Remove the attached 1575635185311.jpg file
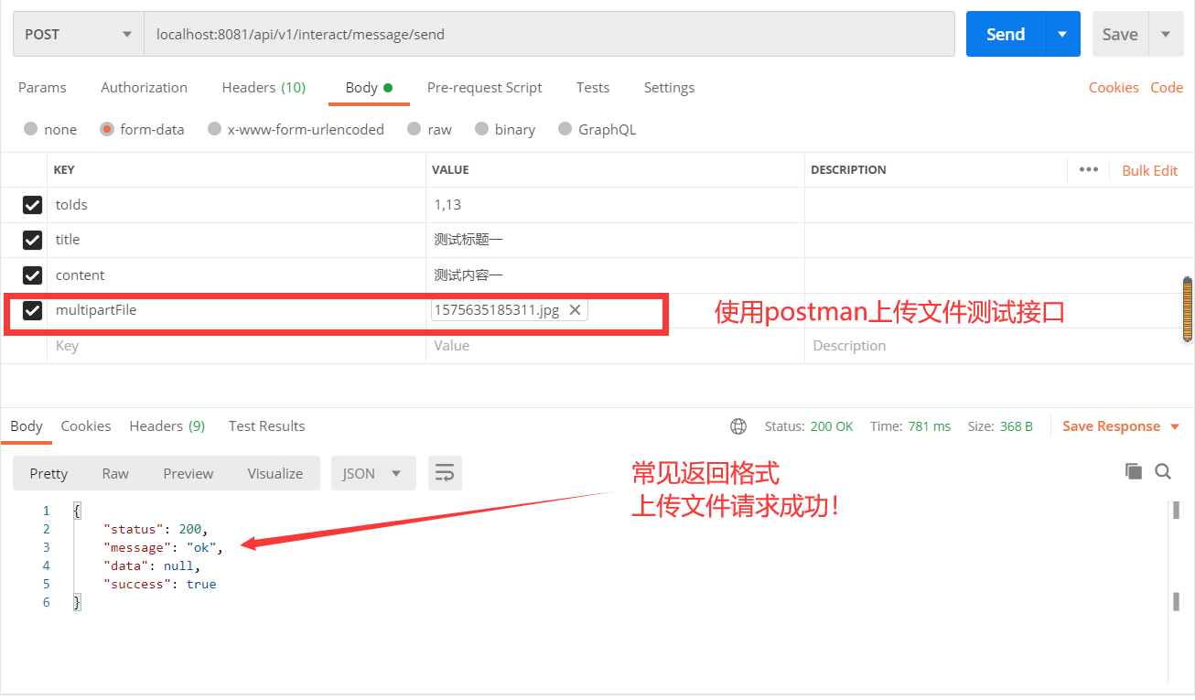Viewport: 1195px width, 700px height. (x=576, y=310)
